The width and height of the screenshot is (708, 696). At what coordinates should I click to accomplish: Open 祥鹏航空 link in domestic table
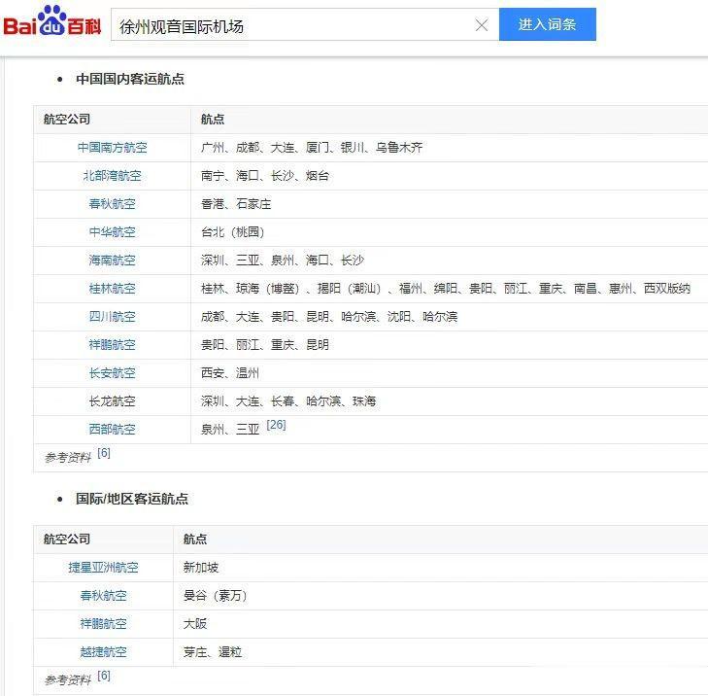point(112,345)
